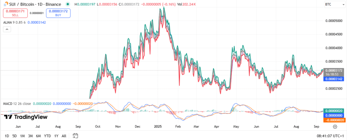Show the 1Y time range
The width and height of the screenshot is (347, 140).
56,136
